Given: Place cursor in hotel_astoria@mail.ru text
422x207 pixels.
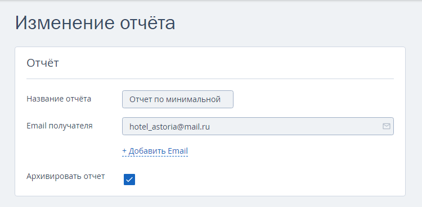Looking at the screenshot, I should pyautogui.click(x=169, y=127).
